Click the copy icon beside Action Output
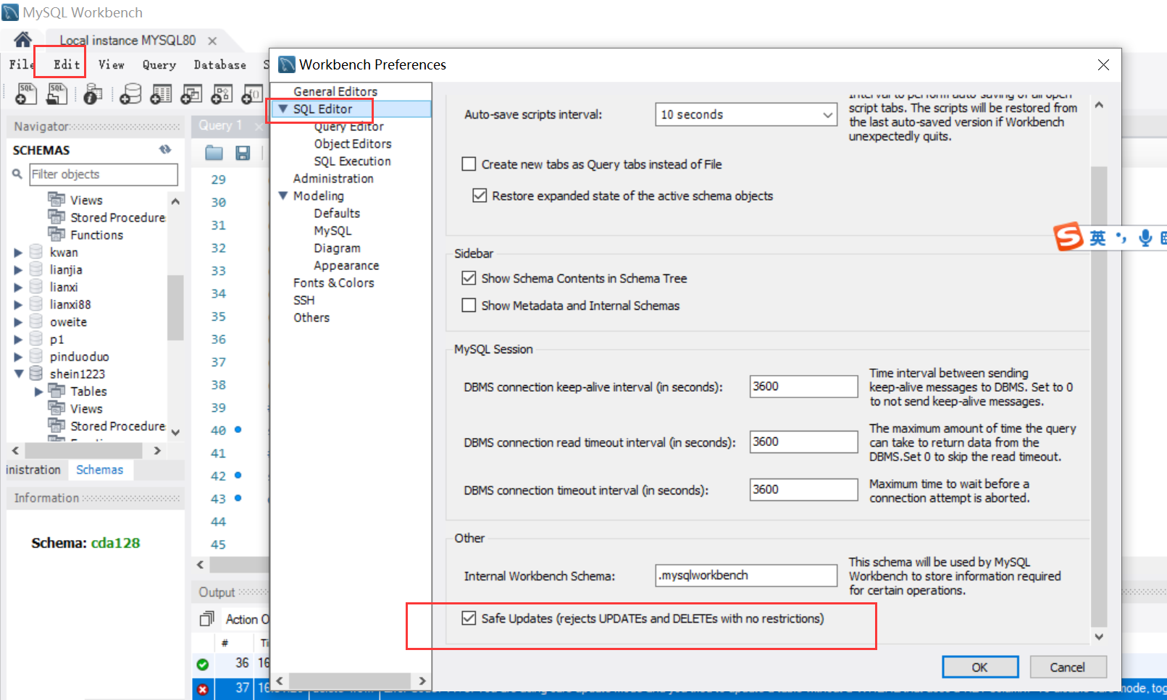The width and height of the screenshot is (1167, 700). click(x=207, y=619)
